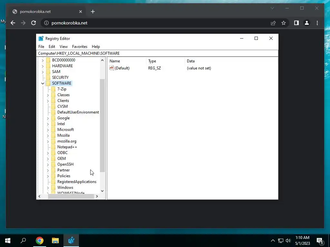Click the Clients folder icon
The height and width of the screenshot is (247, 330).
click(x=53, y=101)
